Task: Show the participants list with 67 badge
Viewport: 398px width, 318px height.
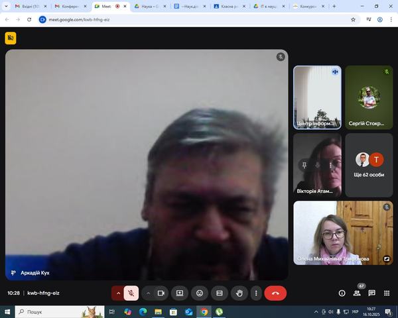Action: click(358, 293)
